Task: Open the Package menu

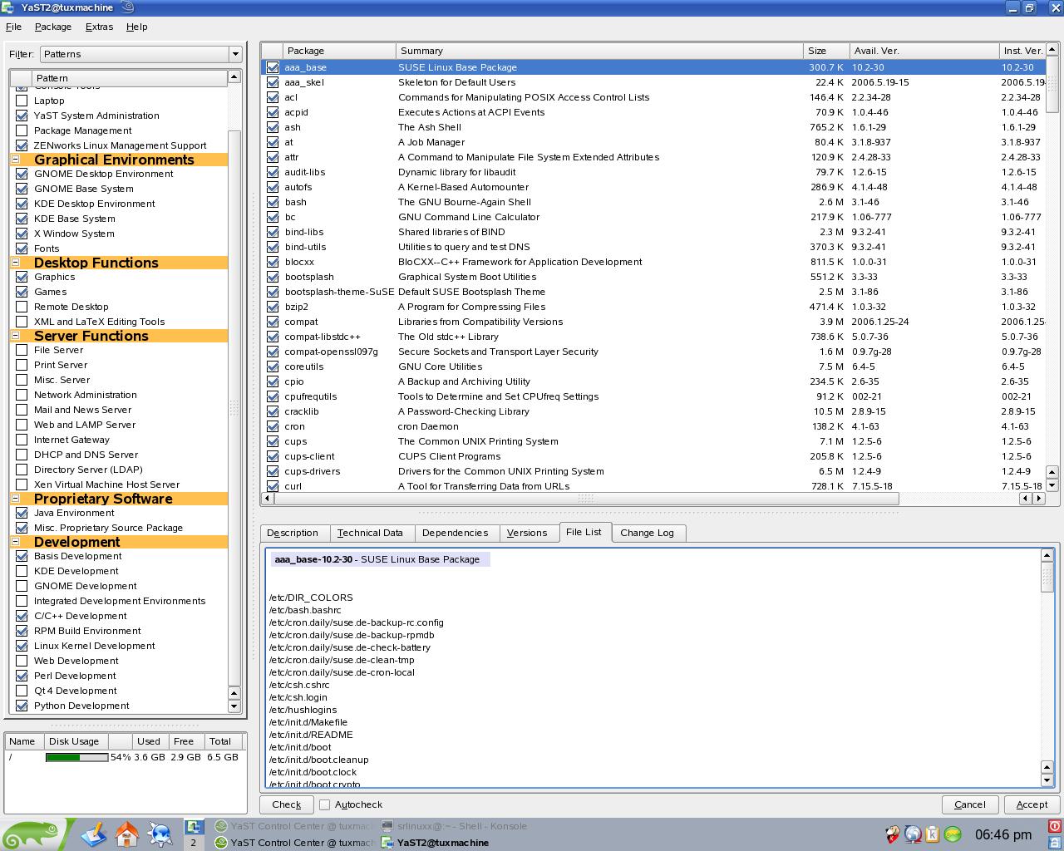Action: point(53,27)
